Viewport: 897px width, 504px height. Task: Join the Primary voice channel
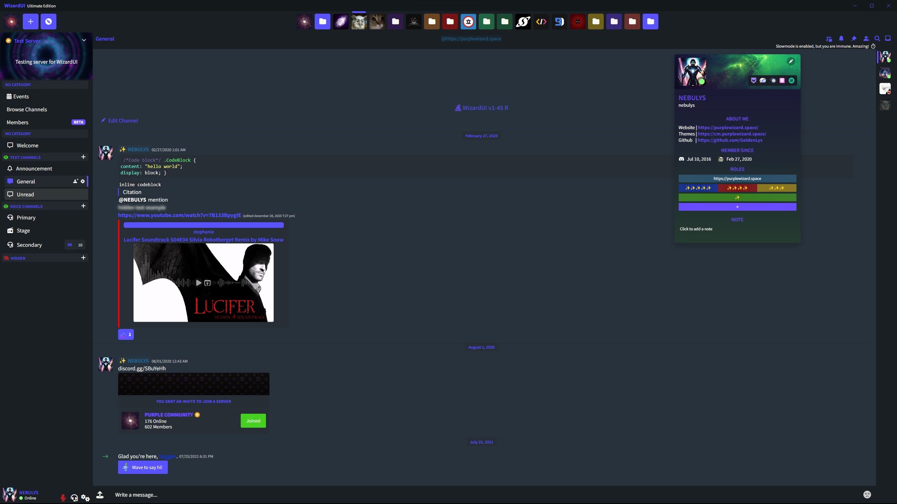46,218
